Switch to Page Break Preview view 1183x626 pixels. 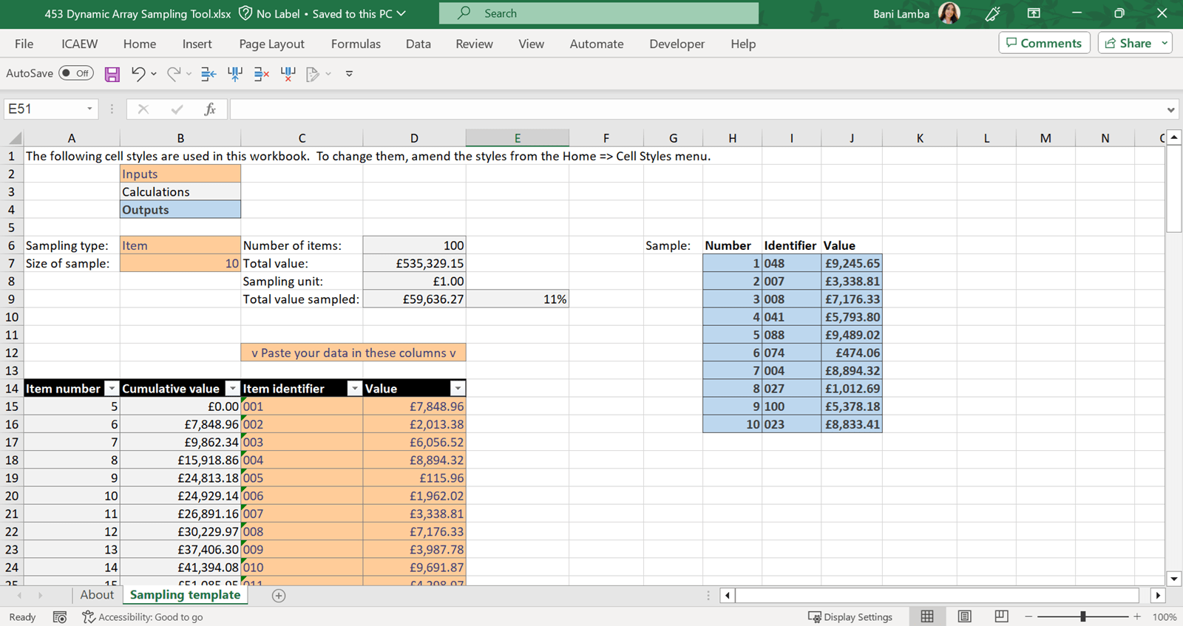click(1001, 616)
